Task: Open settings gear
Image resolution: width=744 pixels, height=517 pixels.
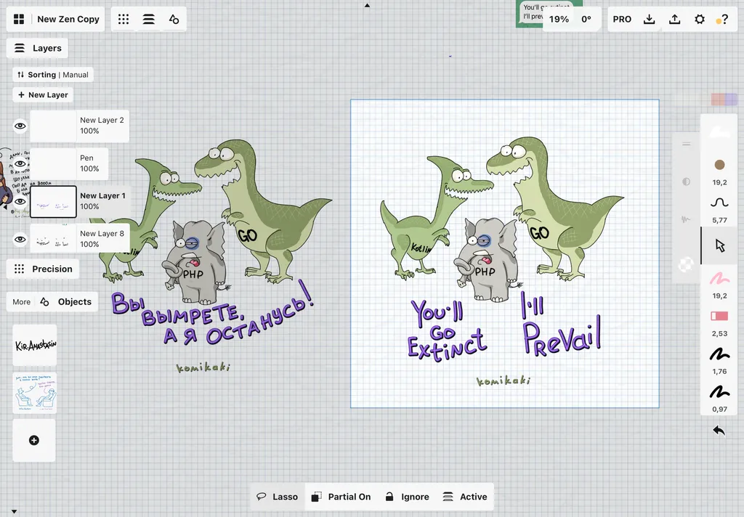Action: [x=700, y=19]
